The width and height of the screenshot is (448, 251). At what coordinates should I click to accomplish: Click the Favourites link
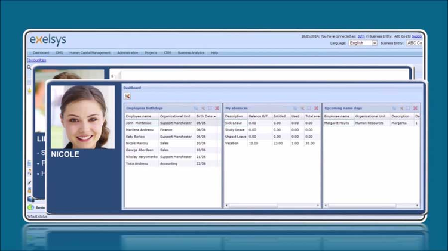pos(36,60)
